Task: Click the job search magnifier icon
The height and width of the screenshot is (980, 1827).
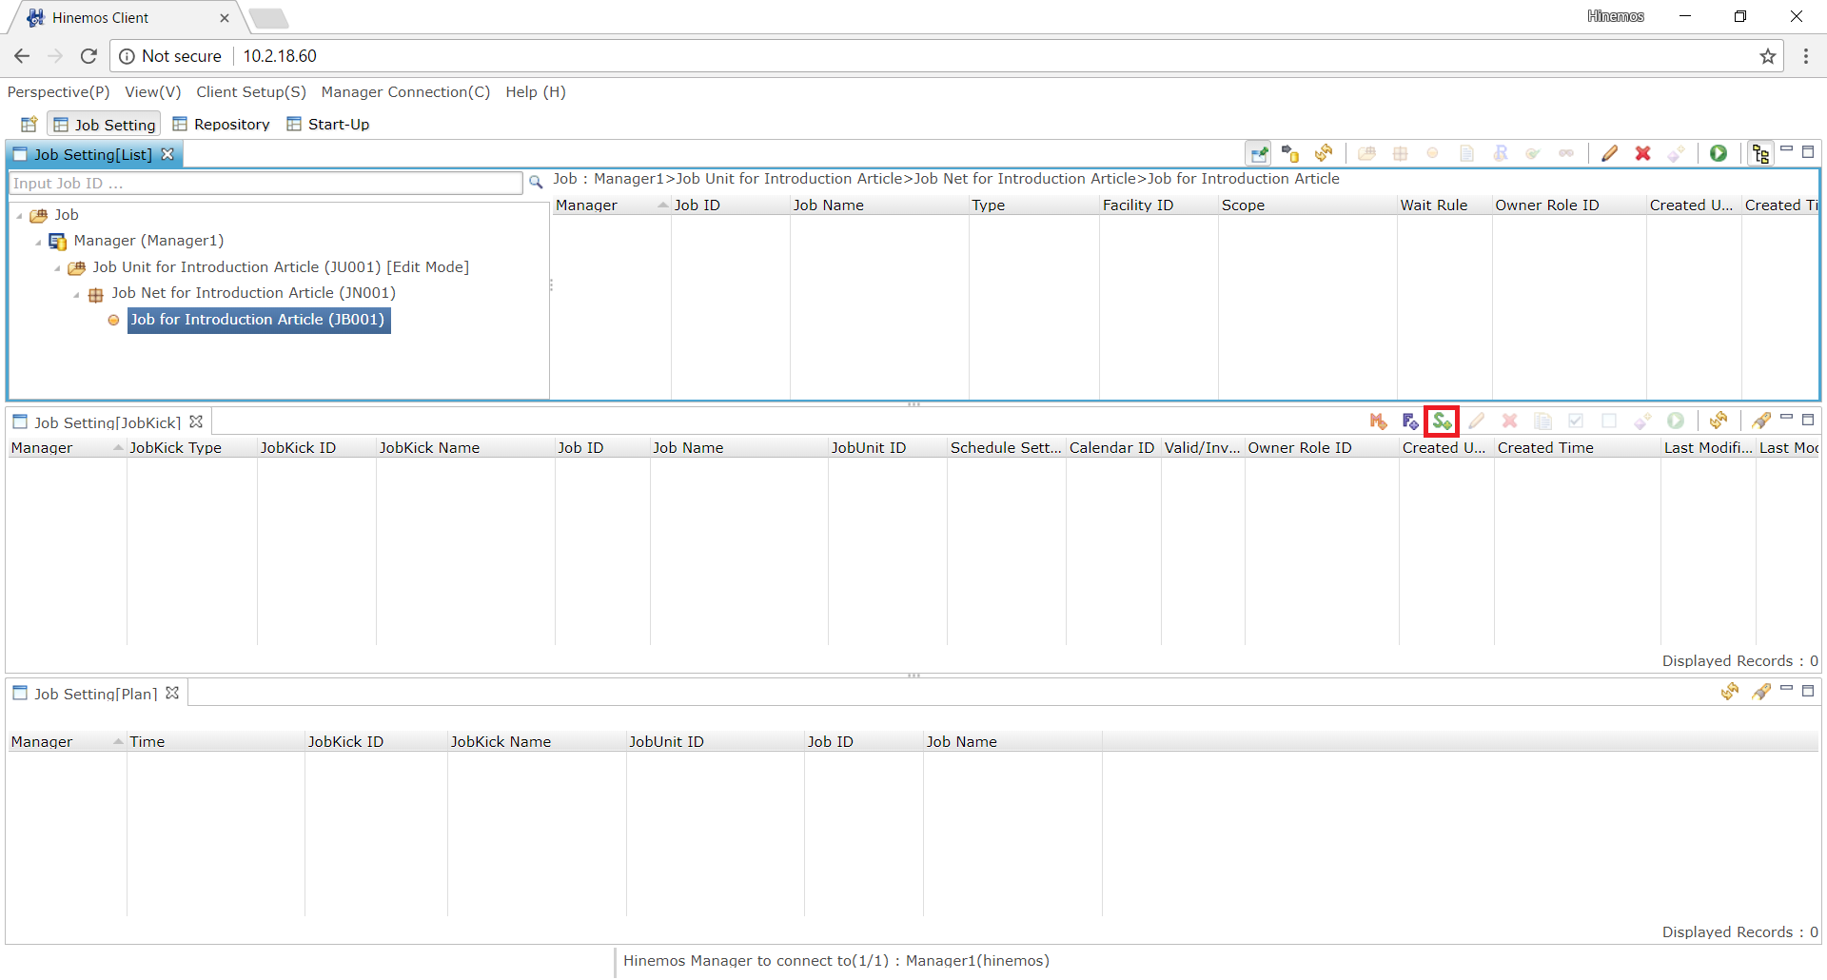Action: [536, 183]
